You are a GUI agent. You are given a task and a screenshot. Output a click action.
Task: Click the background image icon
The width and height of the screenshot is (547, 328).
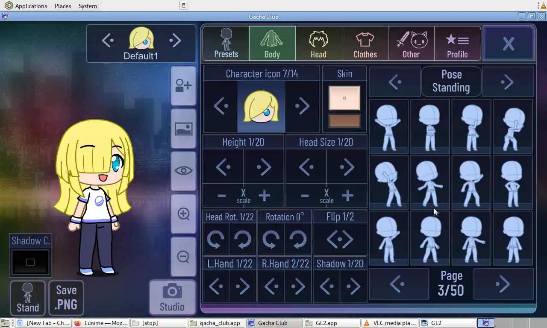[x=183, y=129]
